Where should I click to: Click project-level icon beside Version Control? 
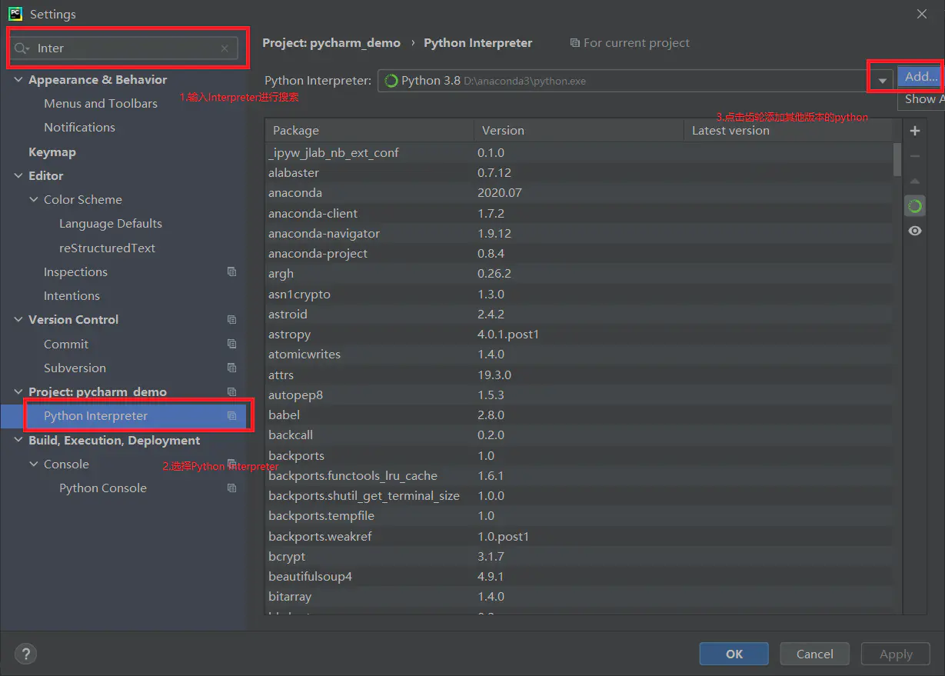click(231, 319)
